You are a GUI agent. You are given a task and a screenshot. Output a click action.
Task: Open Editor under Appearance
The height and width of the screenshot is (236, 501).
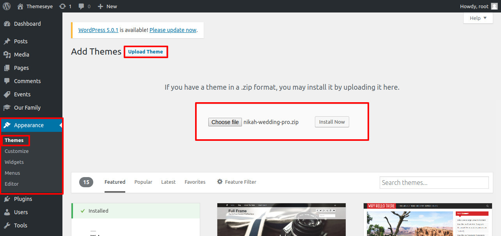pyautogui.click(x=12, y=184)
